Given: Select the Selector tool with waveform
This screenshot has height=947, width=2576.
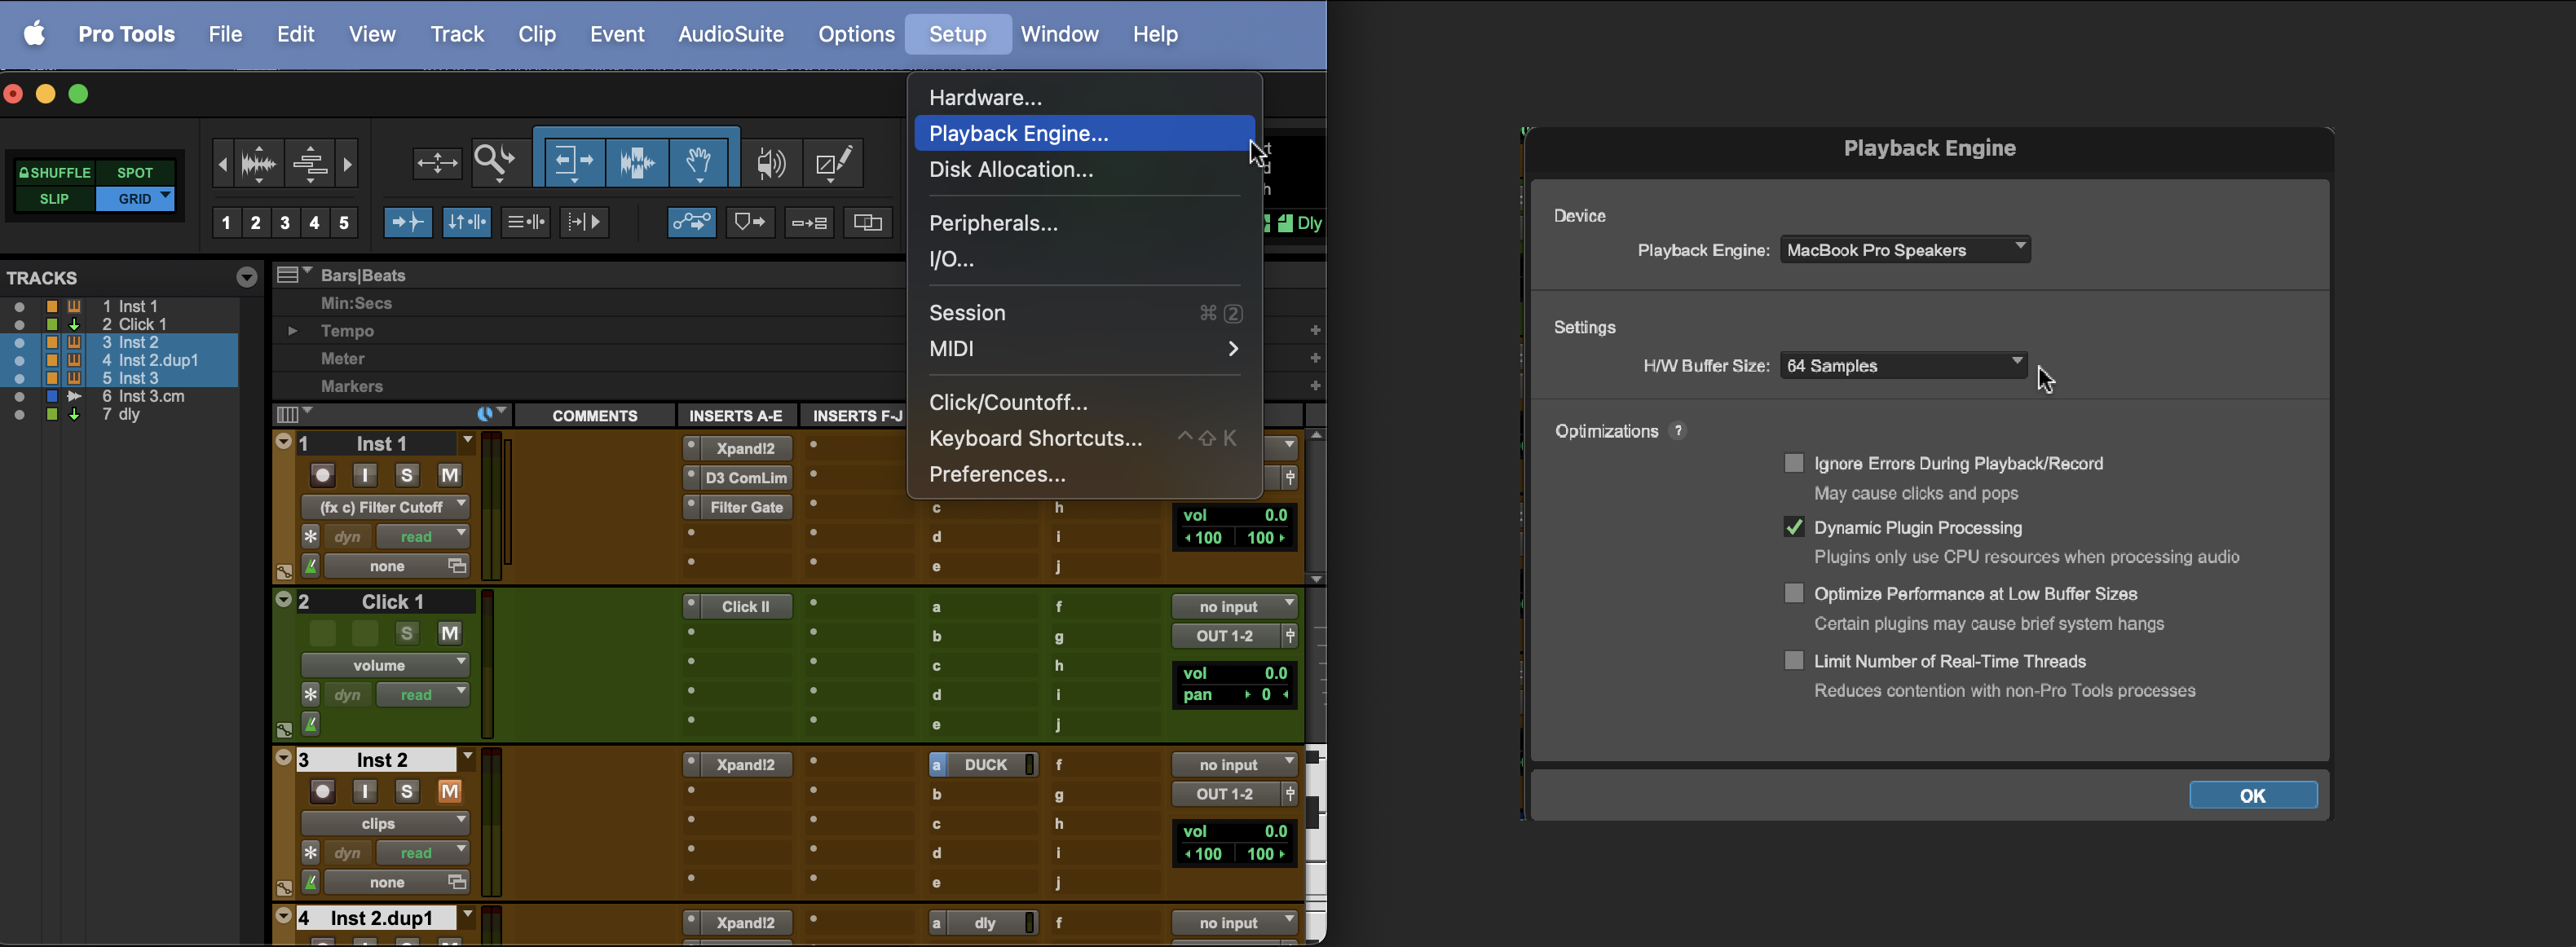Looking at the screenshot, I should [x=637, y=162].
